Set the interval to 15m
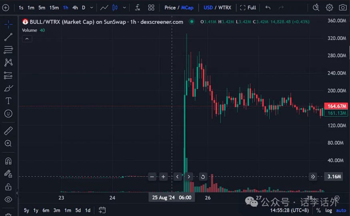Viewport: 350px width, 216px height. click(x=54, y=8)
